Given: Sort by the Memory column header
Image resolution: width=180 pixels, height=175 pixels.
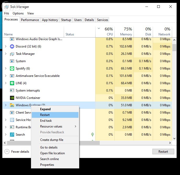Looking at the screenshot, I should click(124, 32).
